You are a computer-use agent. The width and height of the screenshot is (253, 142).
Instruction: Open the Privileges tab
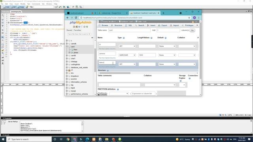click(187, 25)
